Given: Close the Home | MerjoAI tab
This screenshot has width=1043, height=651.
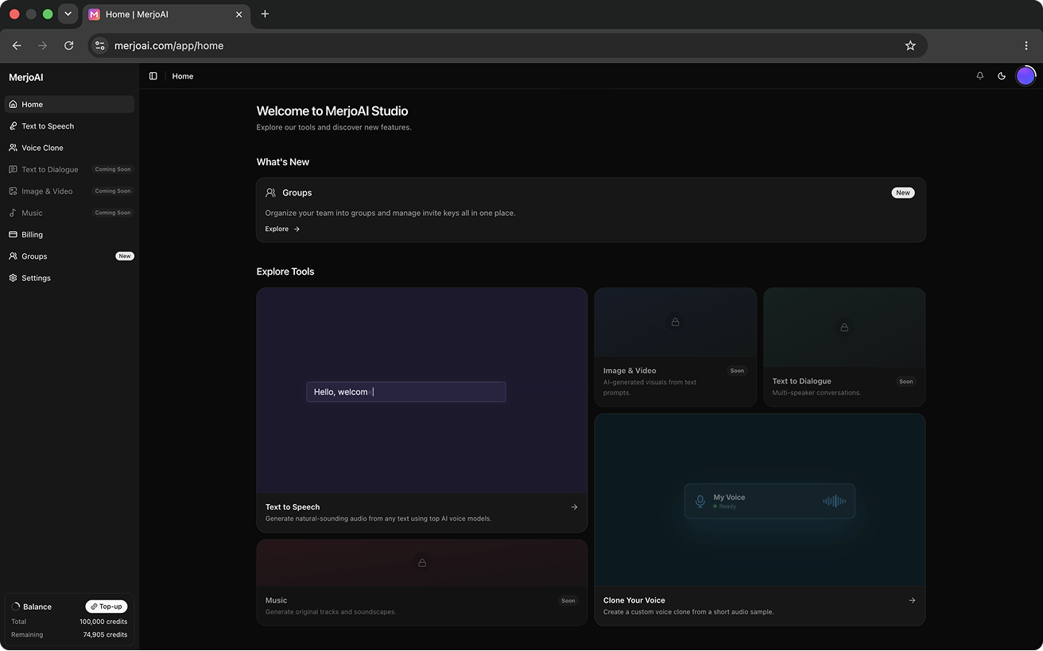Looking at the screenshot, I should click(238, 14).
